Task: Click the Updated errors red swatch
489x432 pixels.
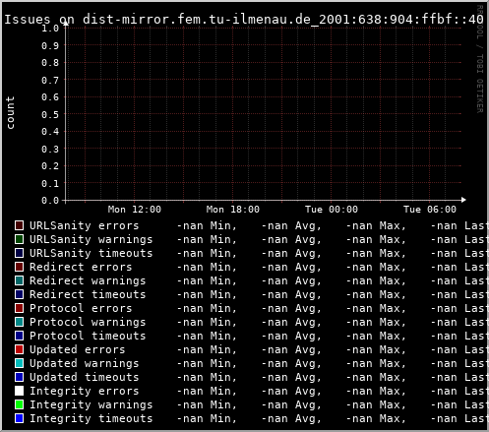Action: 20,349
